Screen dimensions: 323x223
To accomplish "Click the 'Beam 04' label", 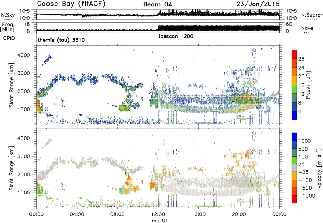I will tap(157, 4).
